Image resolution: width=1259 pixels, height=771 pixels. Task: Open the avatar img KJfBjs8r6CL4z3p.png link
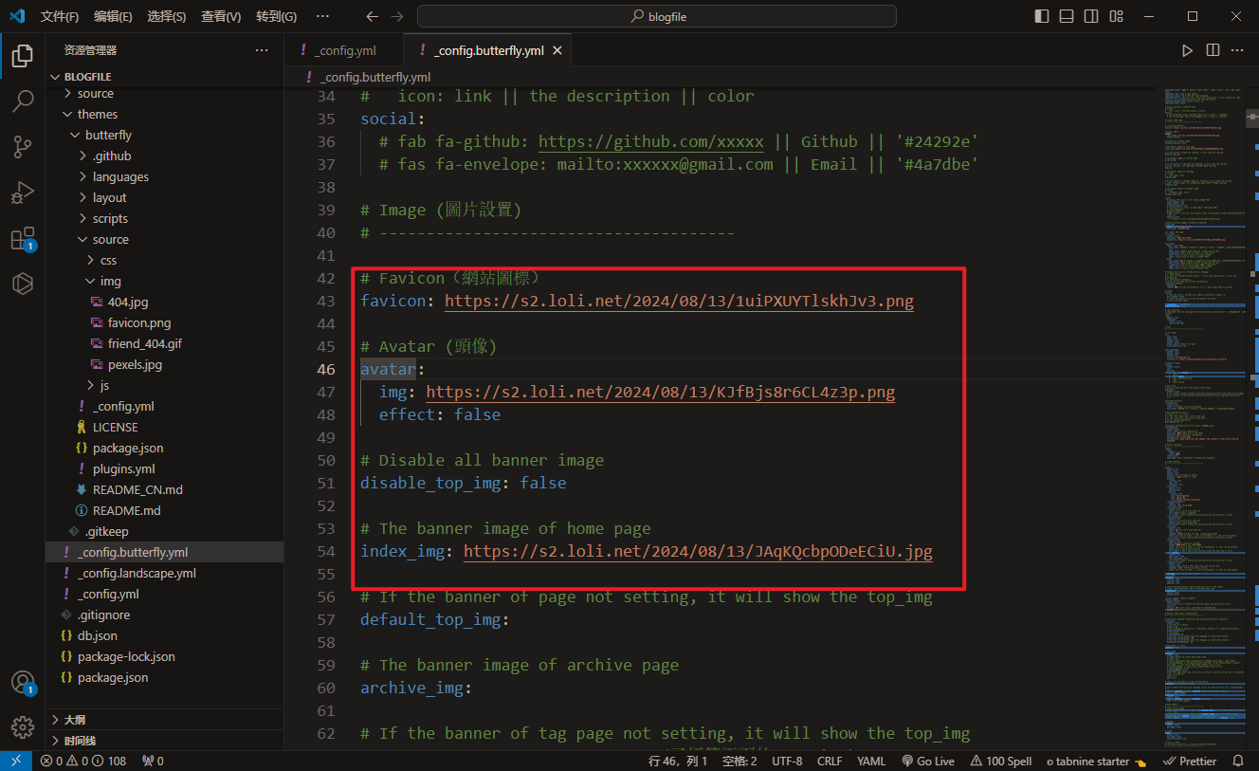coord(660,393)
